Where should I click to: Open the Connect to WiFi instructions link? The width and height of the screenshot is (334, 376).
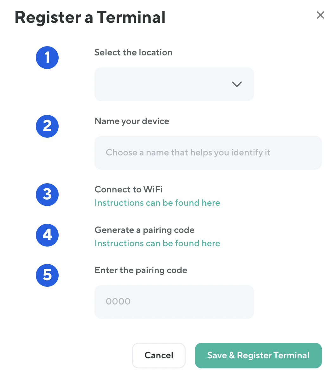pos(157,203)
